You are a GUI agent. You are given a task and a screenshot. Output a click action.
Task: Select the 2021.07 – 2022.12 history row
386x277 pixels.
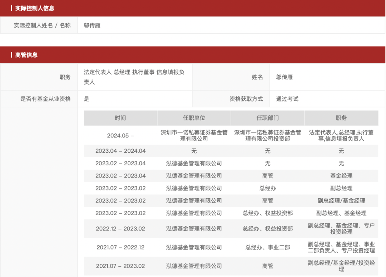120,247
